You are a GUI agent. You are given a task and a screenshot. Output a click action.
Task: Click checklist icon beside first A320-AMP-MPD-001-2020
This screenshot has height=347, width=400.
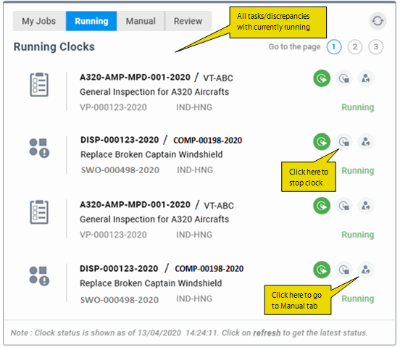click(x=39, y=85)
